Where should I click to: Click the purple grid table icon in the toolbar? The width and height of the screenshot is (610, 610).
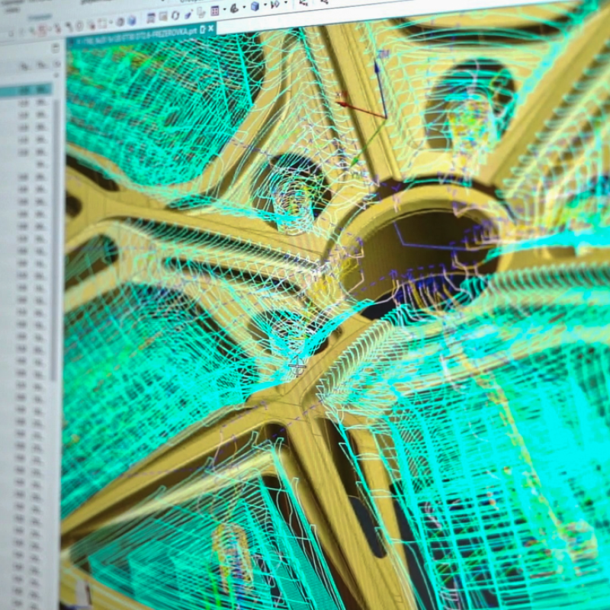click(215, 11)
